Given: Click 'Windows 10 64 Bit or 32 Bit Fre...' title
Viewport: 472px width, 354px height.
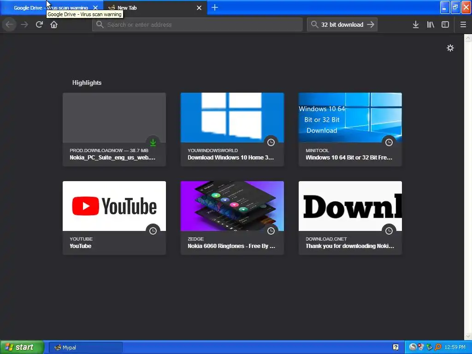Looking at the screenshot, I should 349,158.
